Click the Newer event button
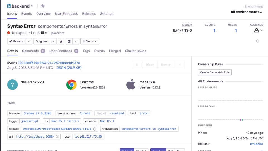The width and height of the screenshot is (268, 151). click(x=166, y=65)
